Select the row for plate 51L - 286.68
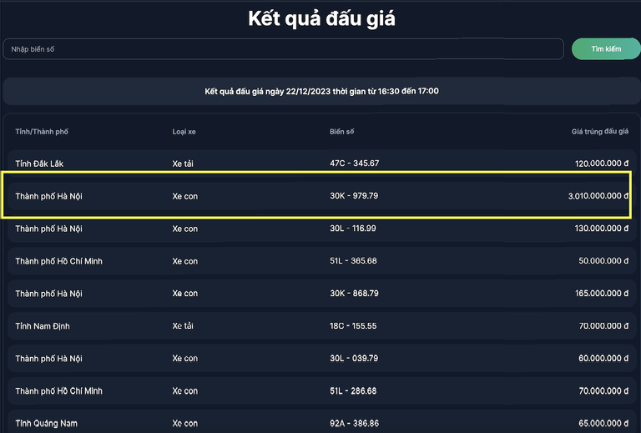The image size is (641, 433). point(320,391)
